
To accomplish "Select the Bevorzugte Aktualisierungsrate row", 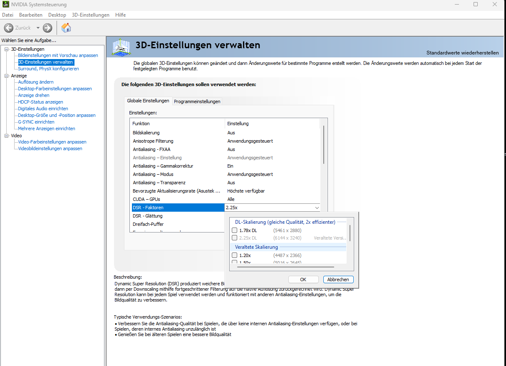I will (226, 191).
